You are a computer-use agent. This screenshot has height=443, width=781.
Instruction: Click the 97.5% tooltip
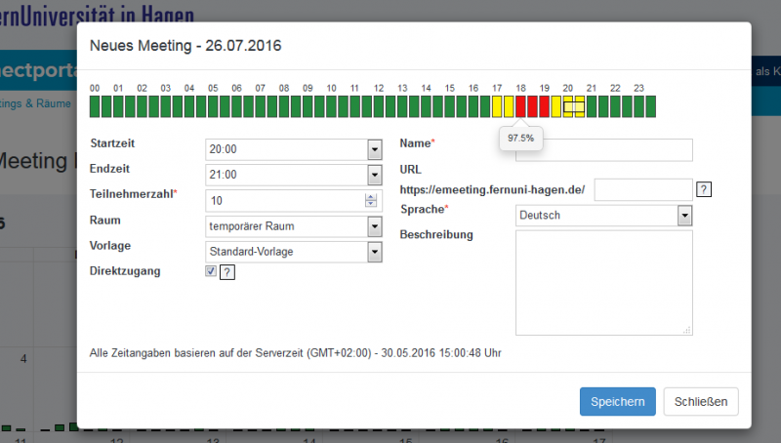[521, 138]
